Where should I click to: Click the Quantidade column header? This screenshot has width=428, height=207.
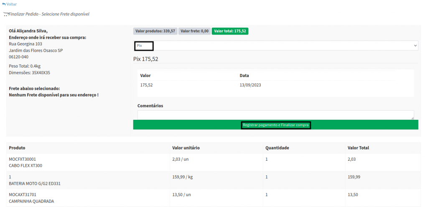pos(277,148)
